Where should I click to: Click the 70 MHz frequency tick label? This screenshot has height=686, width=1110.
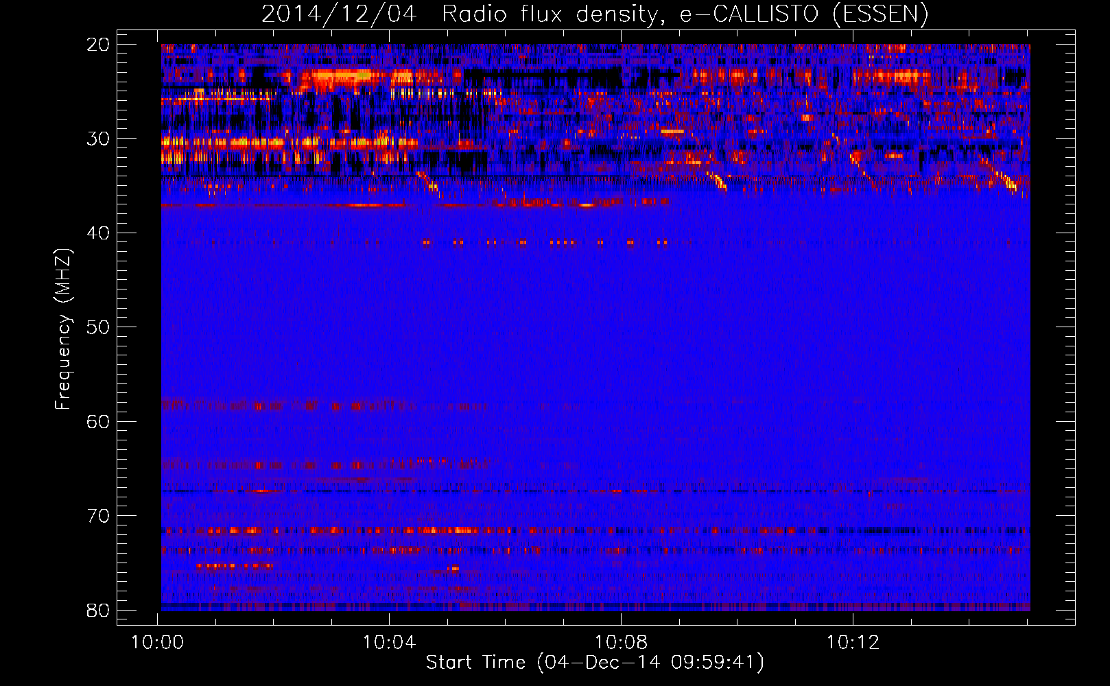[x=98, y=516]
